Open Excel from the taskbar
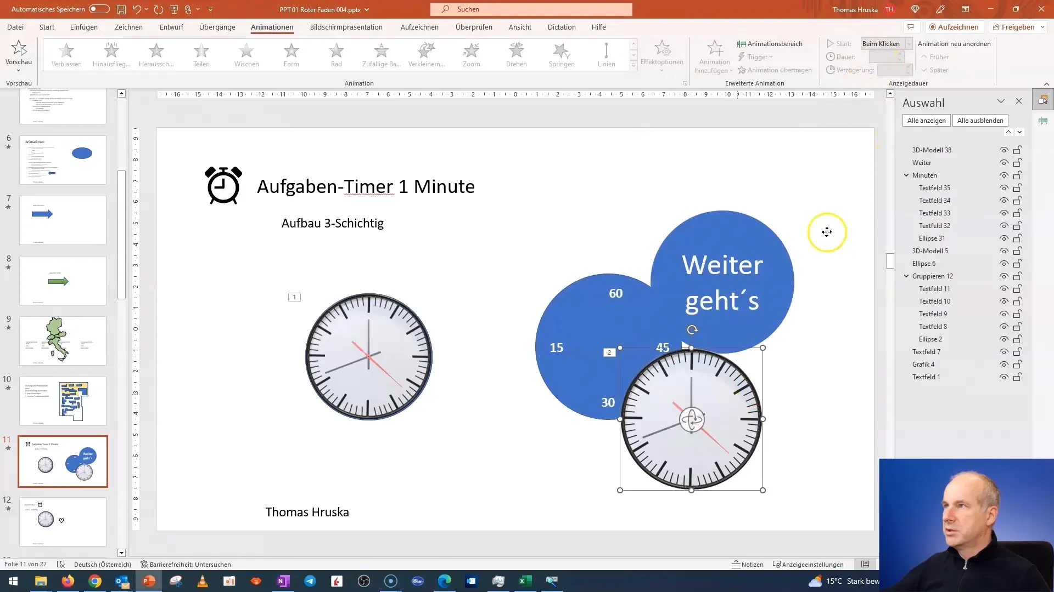Screen dimensions: 1054x592 [525, 581]
